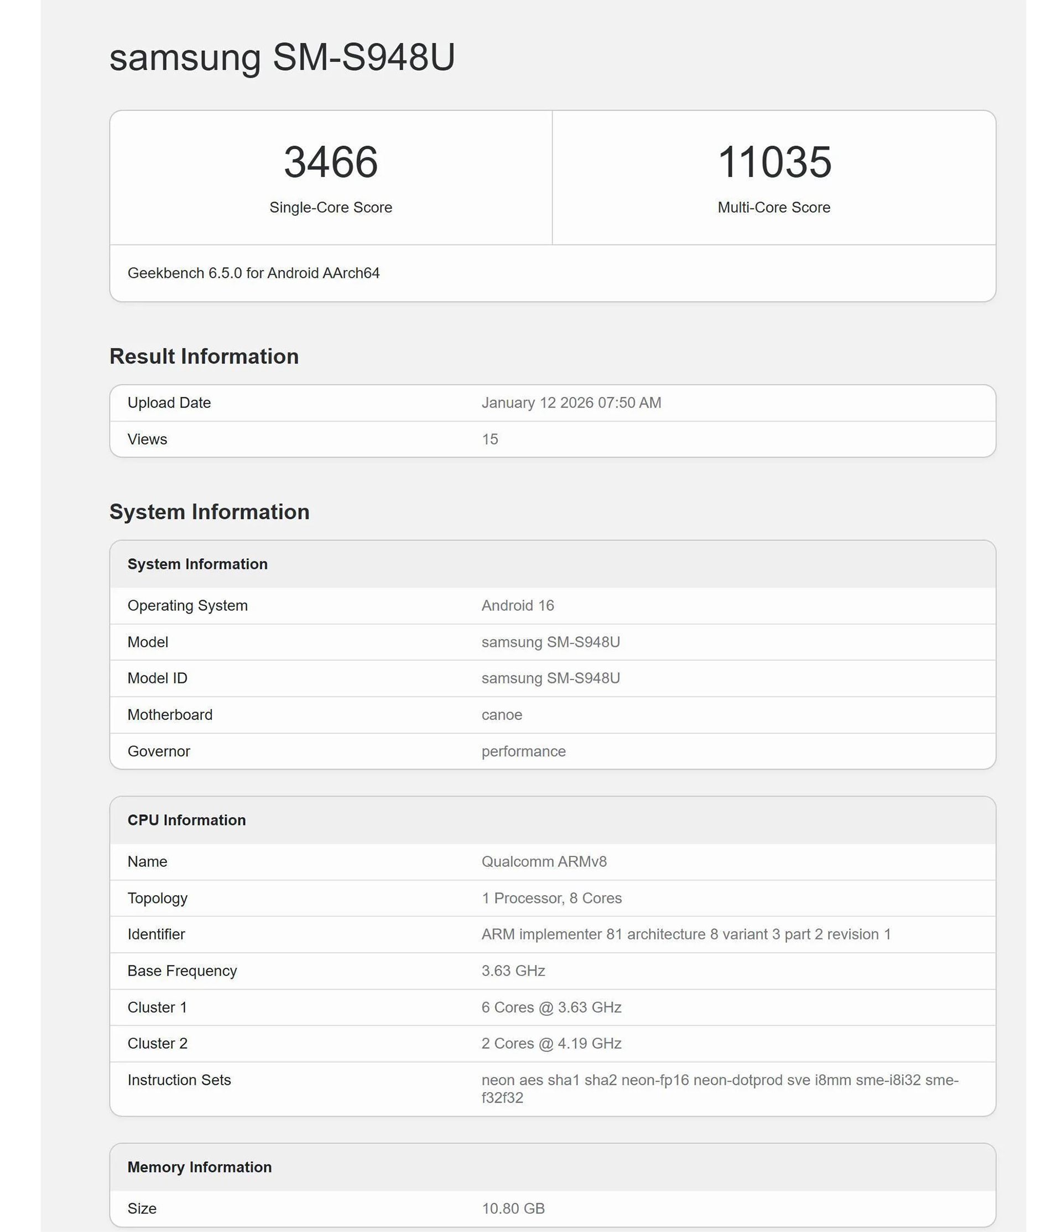Open the CPU Information panel header
The width and height of the screenshot is (1051, 1232).
click(x=186, y=819)
